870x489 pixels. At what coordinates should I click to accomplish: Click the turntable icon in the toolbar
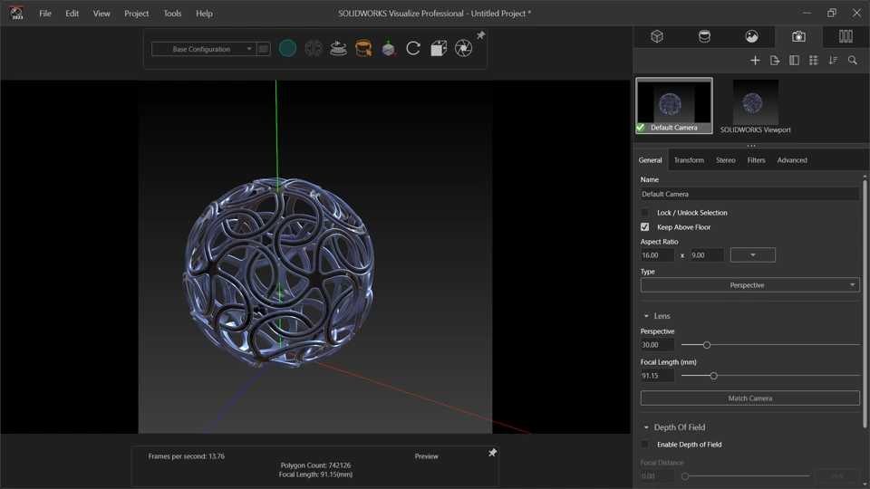coord(338,49)
